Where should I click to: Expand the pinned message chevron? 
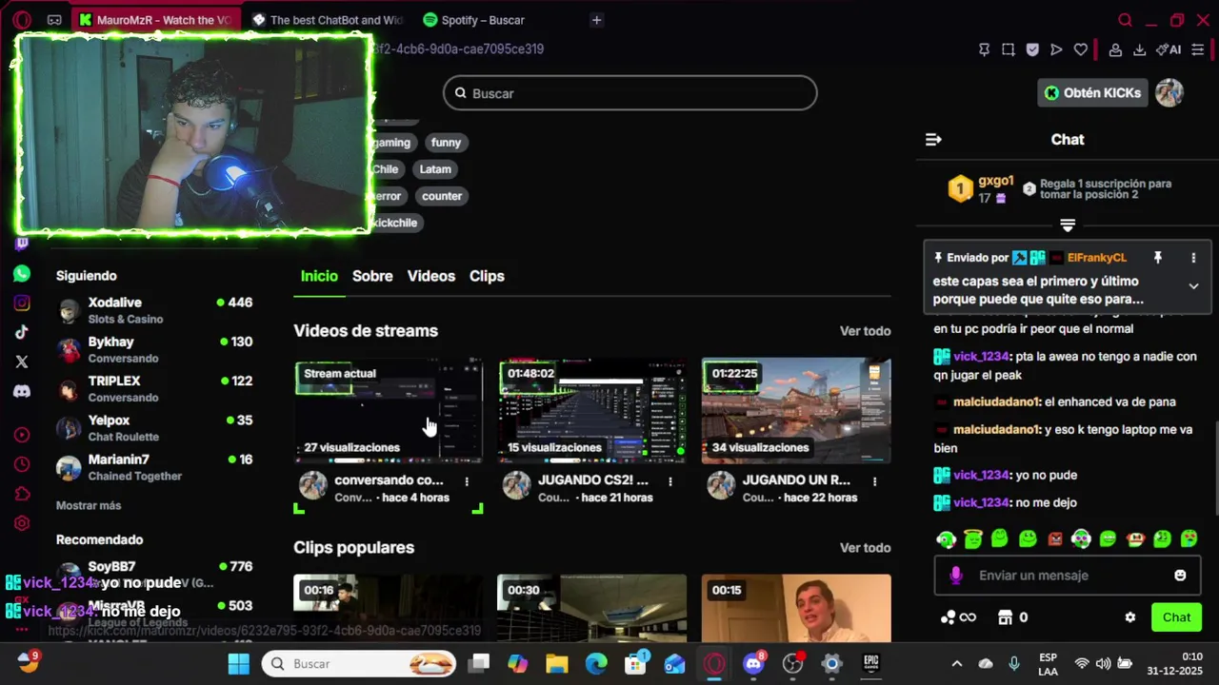click(1193, 286)
